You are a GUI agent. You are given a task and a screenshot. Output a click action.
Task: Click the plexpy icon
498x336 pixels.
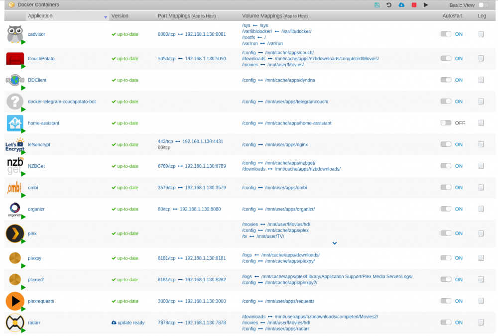coord(15,258)
